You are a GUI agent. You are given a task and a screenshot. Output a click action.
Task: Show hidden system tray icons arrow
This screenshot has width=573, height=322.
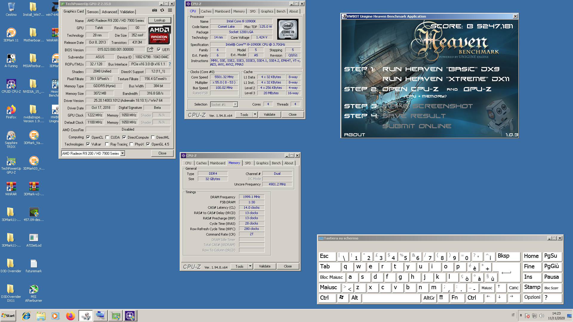pos(521,315)
